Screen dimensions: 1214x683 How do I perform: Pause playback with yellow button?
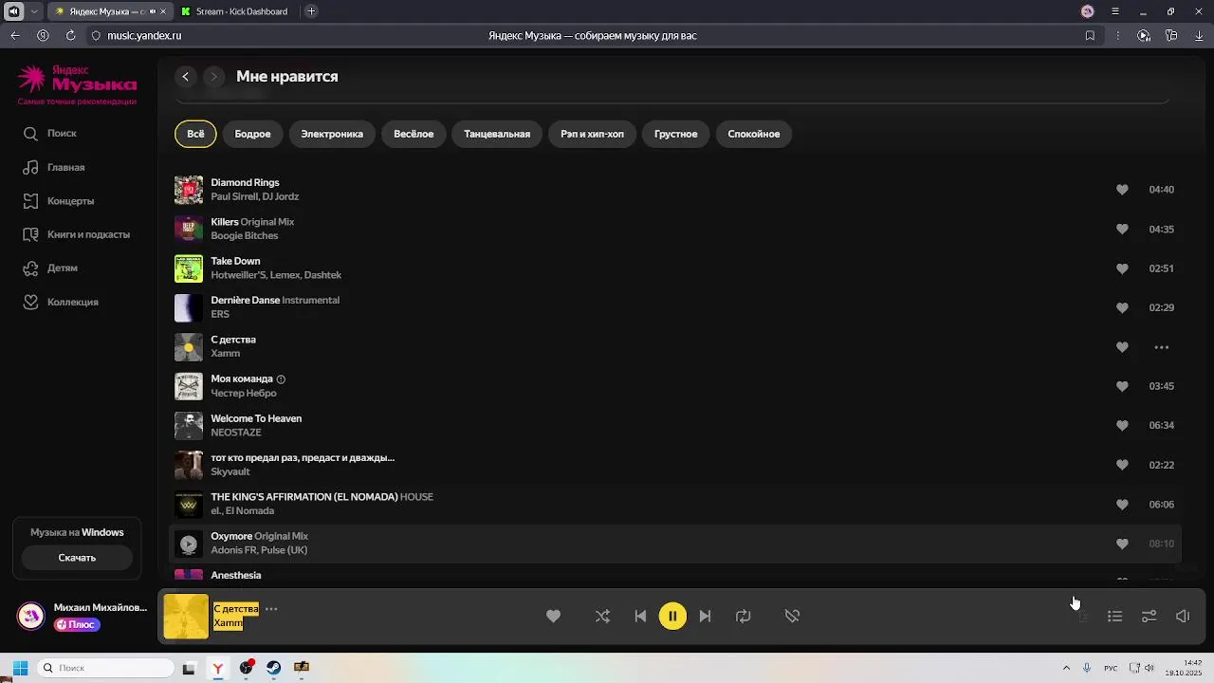[x=672, y=617]
